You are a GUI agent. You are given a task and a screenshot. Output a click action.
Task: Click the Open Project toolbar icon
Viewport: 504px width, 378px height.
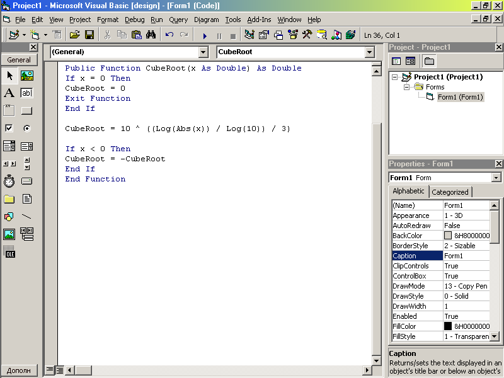pyautogui.click(x=74, y=35)
